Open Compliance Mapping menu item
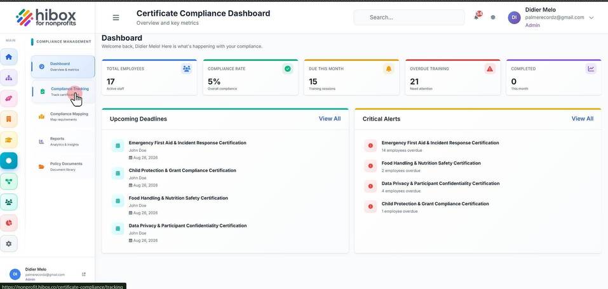The width and height of the screenshot is (608, 289). 63,117
